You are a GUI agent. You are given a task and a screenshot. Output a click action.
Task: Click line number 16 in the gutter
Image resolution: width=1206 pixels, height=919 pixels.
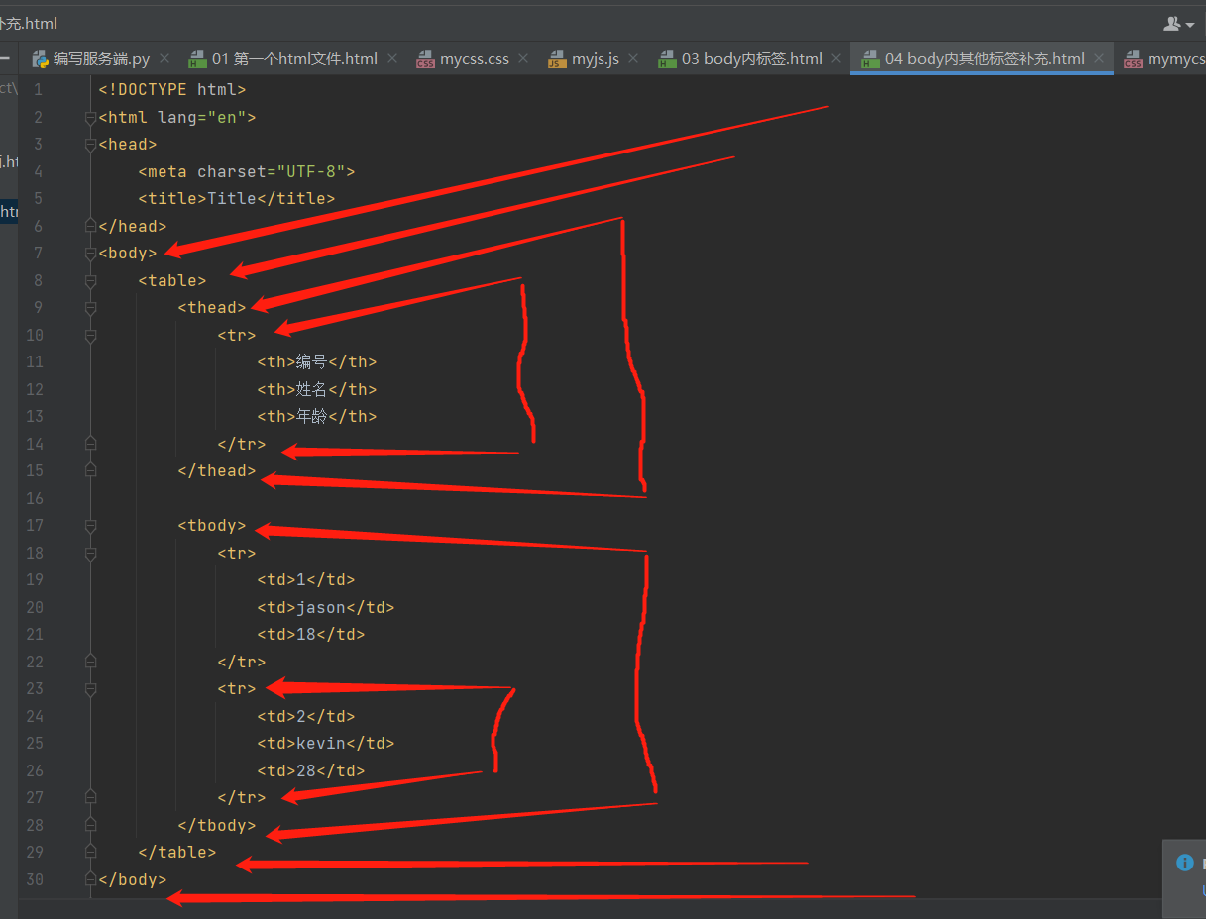point(35,498)
